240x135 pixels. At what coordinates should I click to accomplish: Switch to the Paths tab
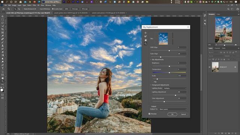[223, 48]
